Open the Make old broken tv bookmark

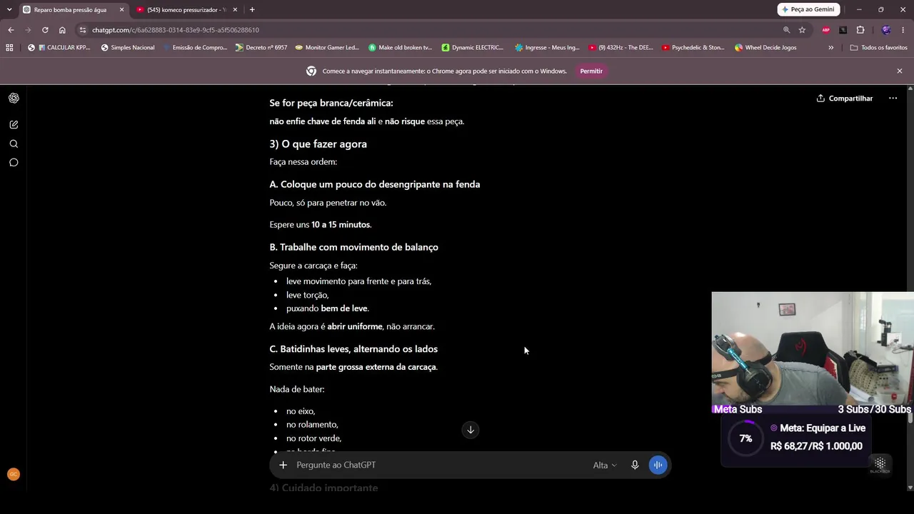(x=400, y=48)
